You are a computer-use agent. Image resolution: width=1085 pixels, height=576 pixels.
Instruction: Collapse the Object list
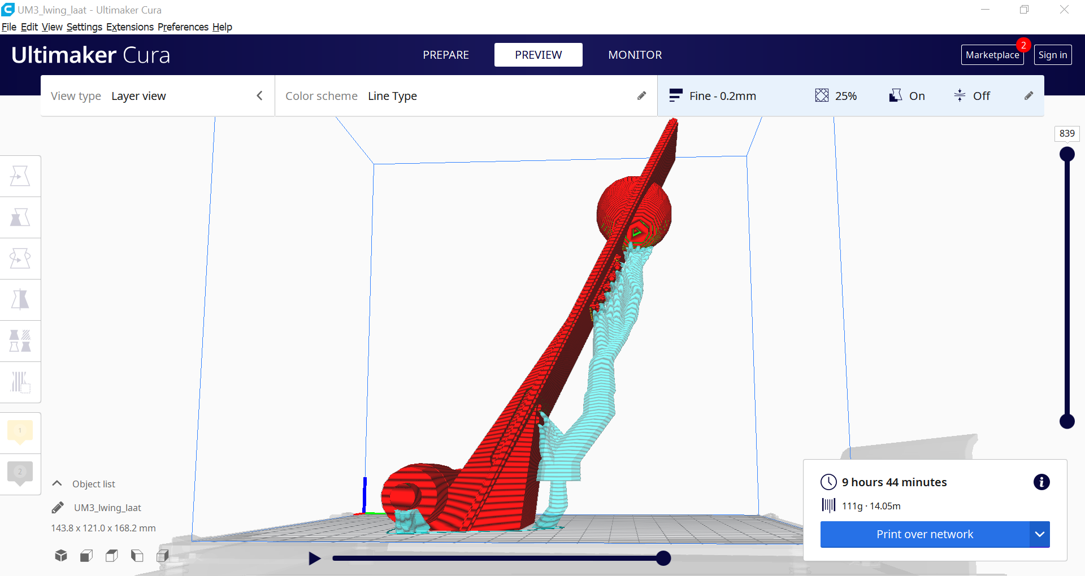point(57,483)
